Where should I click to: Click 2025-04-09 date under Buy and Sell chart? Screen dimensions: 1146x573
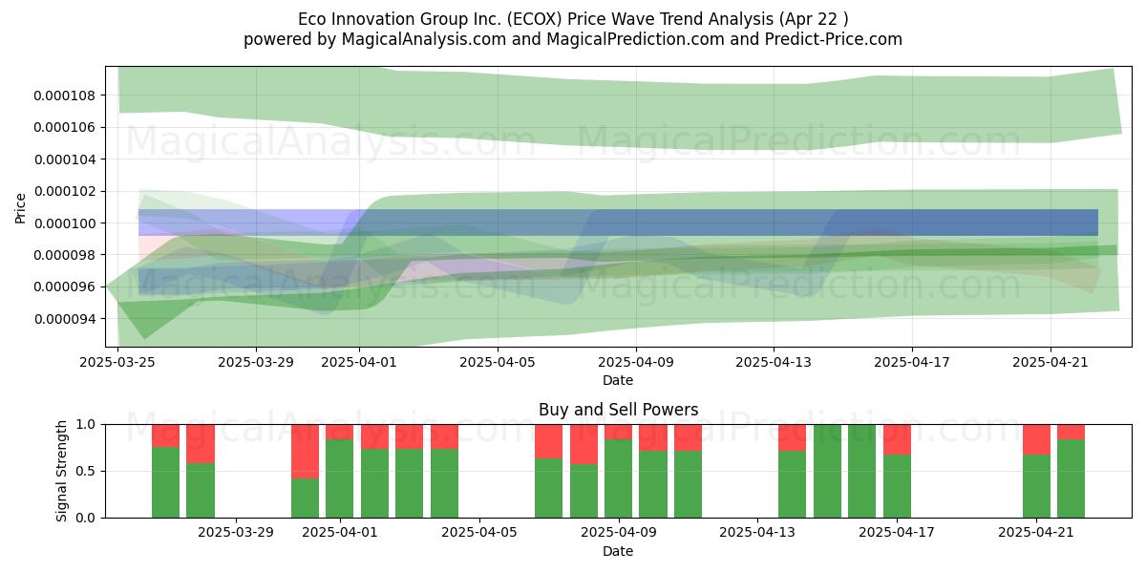click(x=619, y=533)
